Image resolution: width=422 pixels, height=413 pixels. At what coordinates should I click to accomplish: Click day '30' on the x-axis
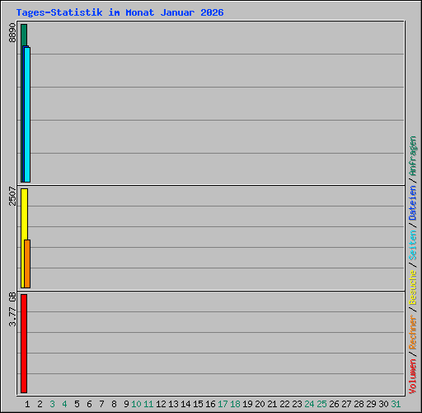(383, 404)
